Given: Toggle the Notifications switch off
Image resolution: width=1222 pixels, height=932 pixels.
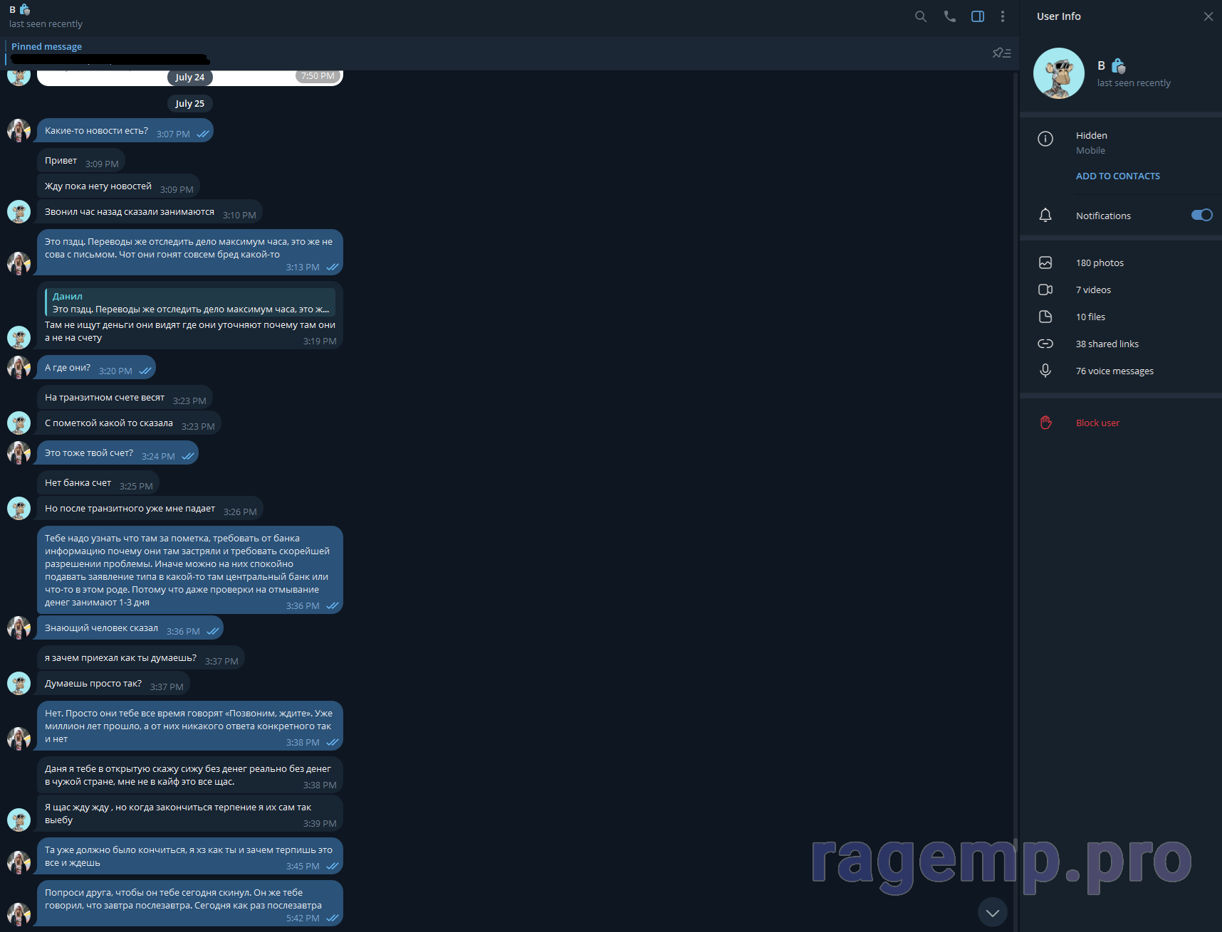Looking at the screenshot, I should 1201,215.
